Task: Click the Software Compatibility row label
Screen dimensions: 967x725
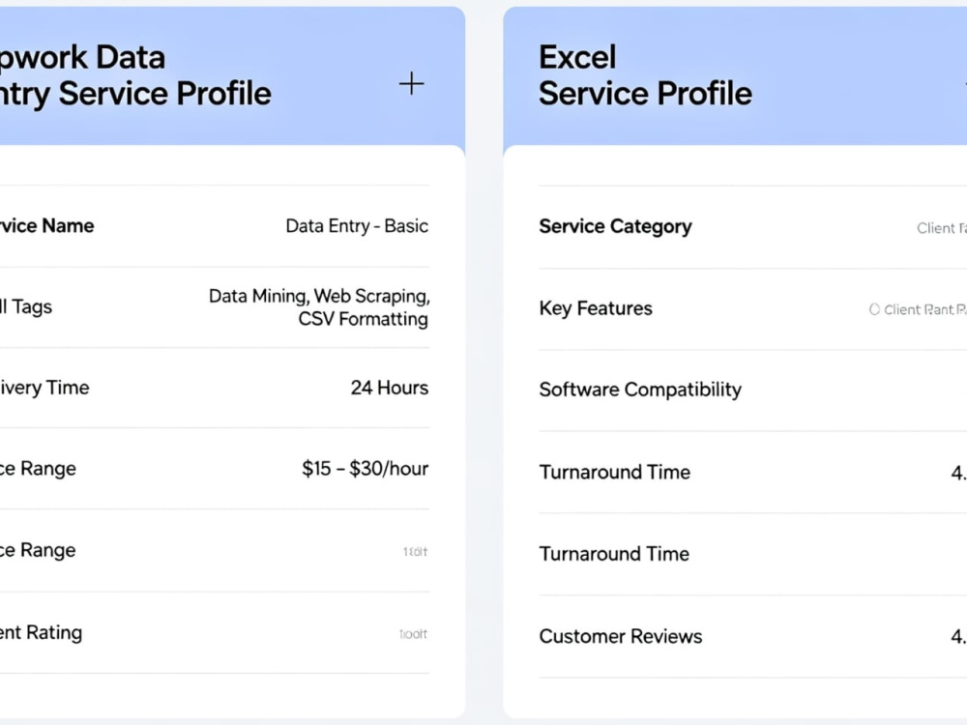Action: click(640, 389)
